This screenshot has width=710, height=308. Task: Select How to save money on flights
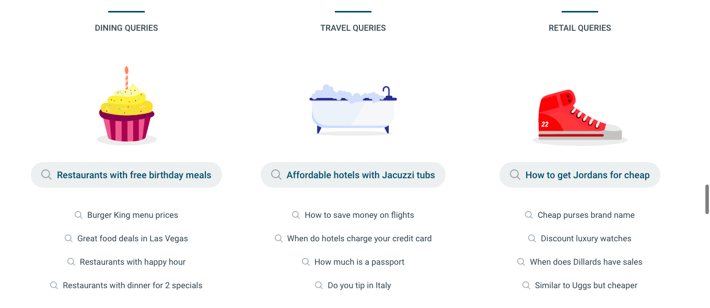tap(359, 215)
